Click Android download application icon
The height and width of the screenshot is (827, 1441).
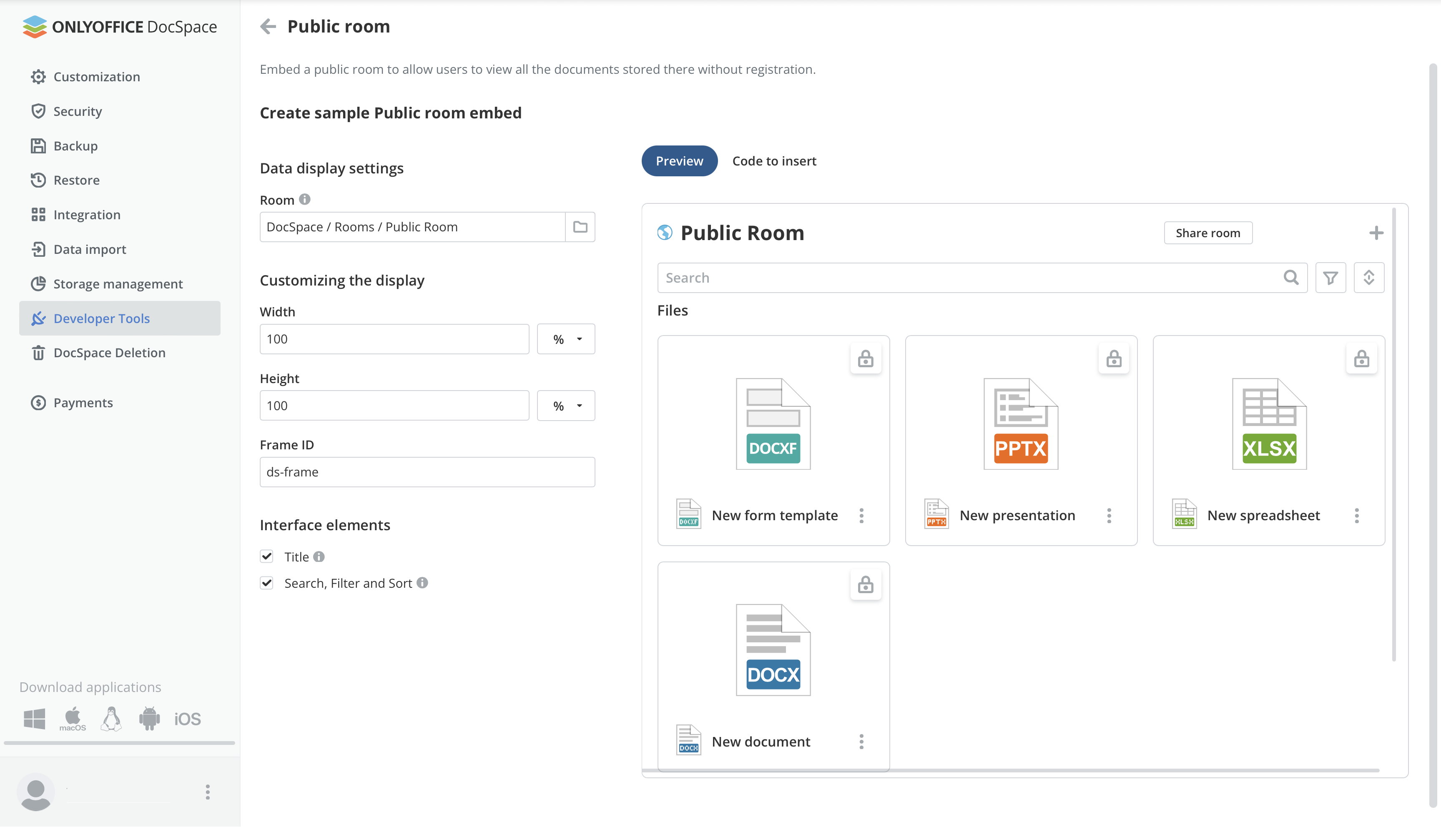(x=149, y=719)
